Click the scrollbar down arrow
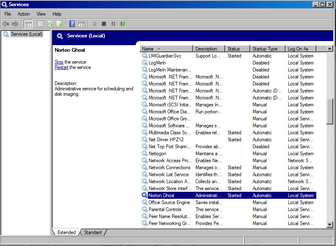 330,224
